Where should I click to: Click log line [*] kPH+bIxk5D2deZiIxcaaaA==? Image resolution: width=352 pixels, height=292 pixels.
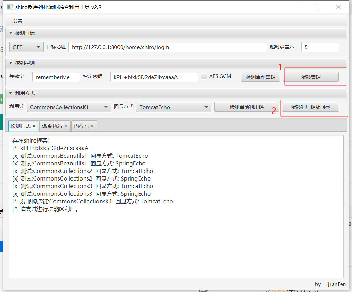click(x=54, y=148)
